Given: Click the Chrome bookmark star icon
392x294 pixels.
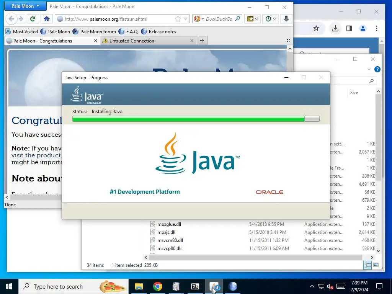Looking at the screenshot, I should point(316,28).
